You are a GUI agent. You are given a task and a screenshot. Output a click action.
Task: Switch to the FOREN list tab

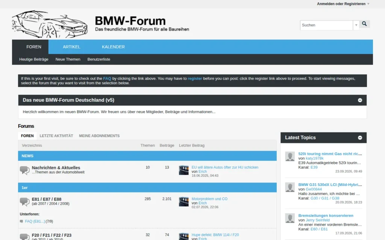pos(27,136)
